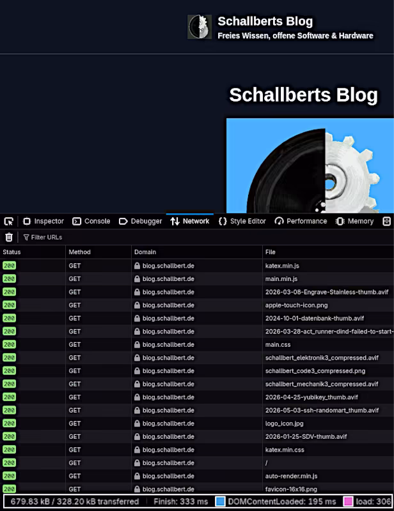Select the logo_icon.jpg request
Viewport: 394px width, 511px height.
tap(197, 423)
